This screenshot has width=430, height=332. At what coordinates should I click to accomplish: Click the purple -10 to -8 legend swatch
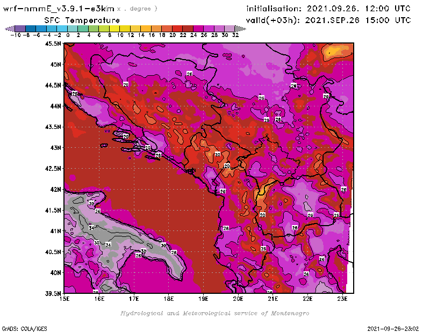(x=20, y=28)
